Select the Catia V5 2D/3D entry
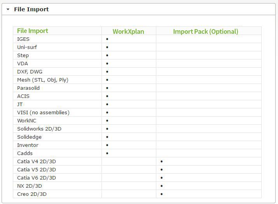The width and height of the screenshot is (278, 204). point(37,170)
